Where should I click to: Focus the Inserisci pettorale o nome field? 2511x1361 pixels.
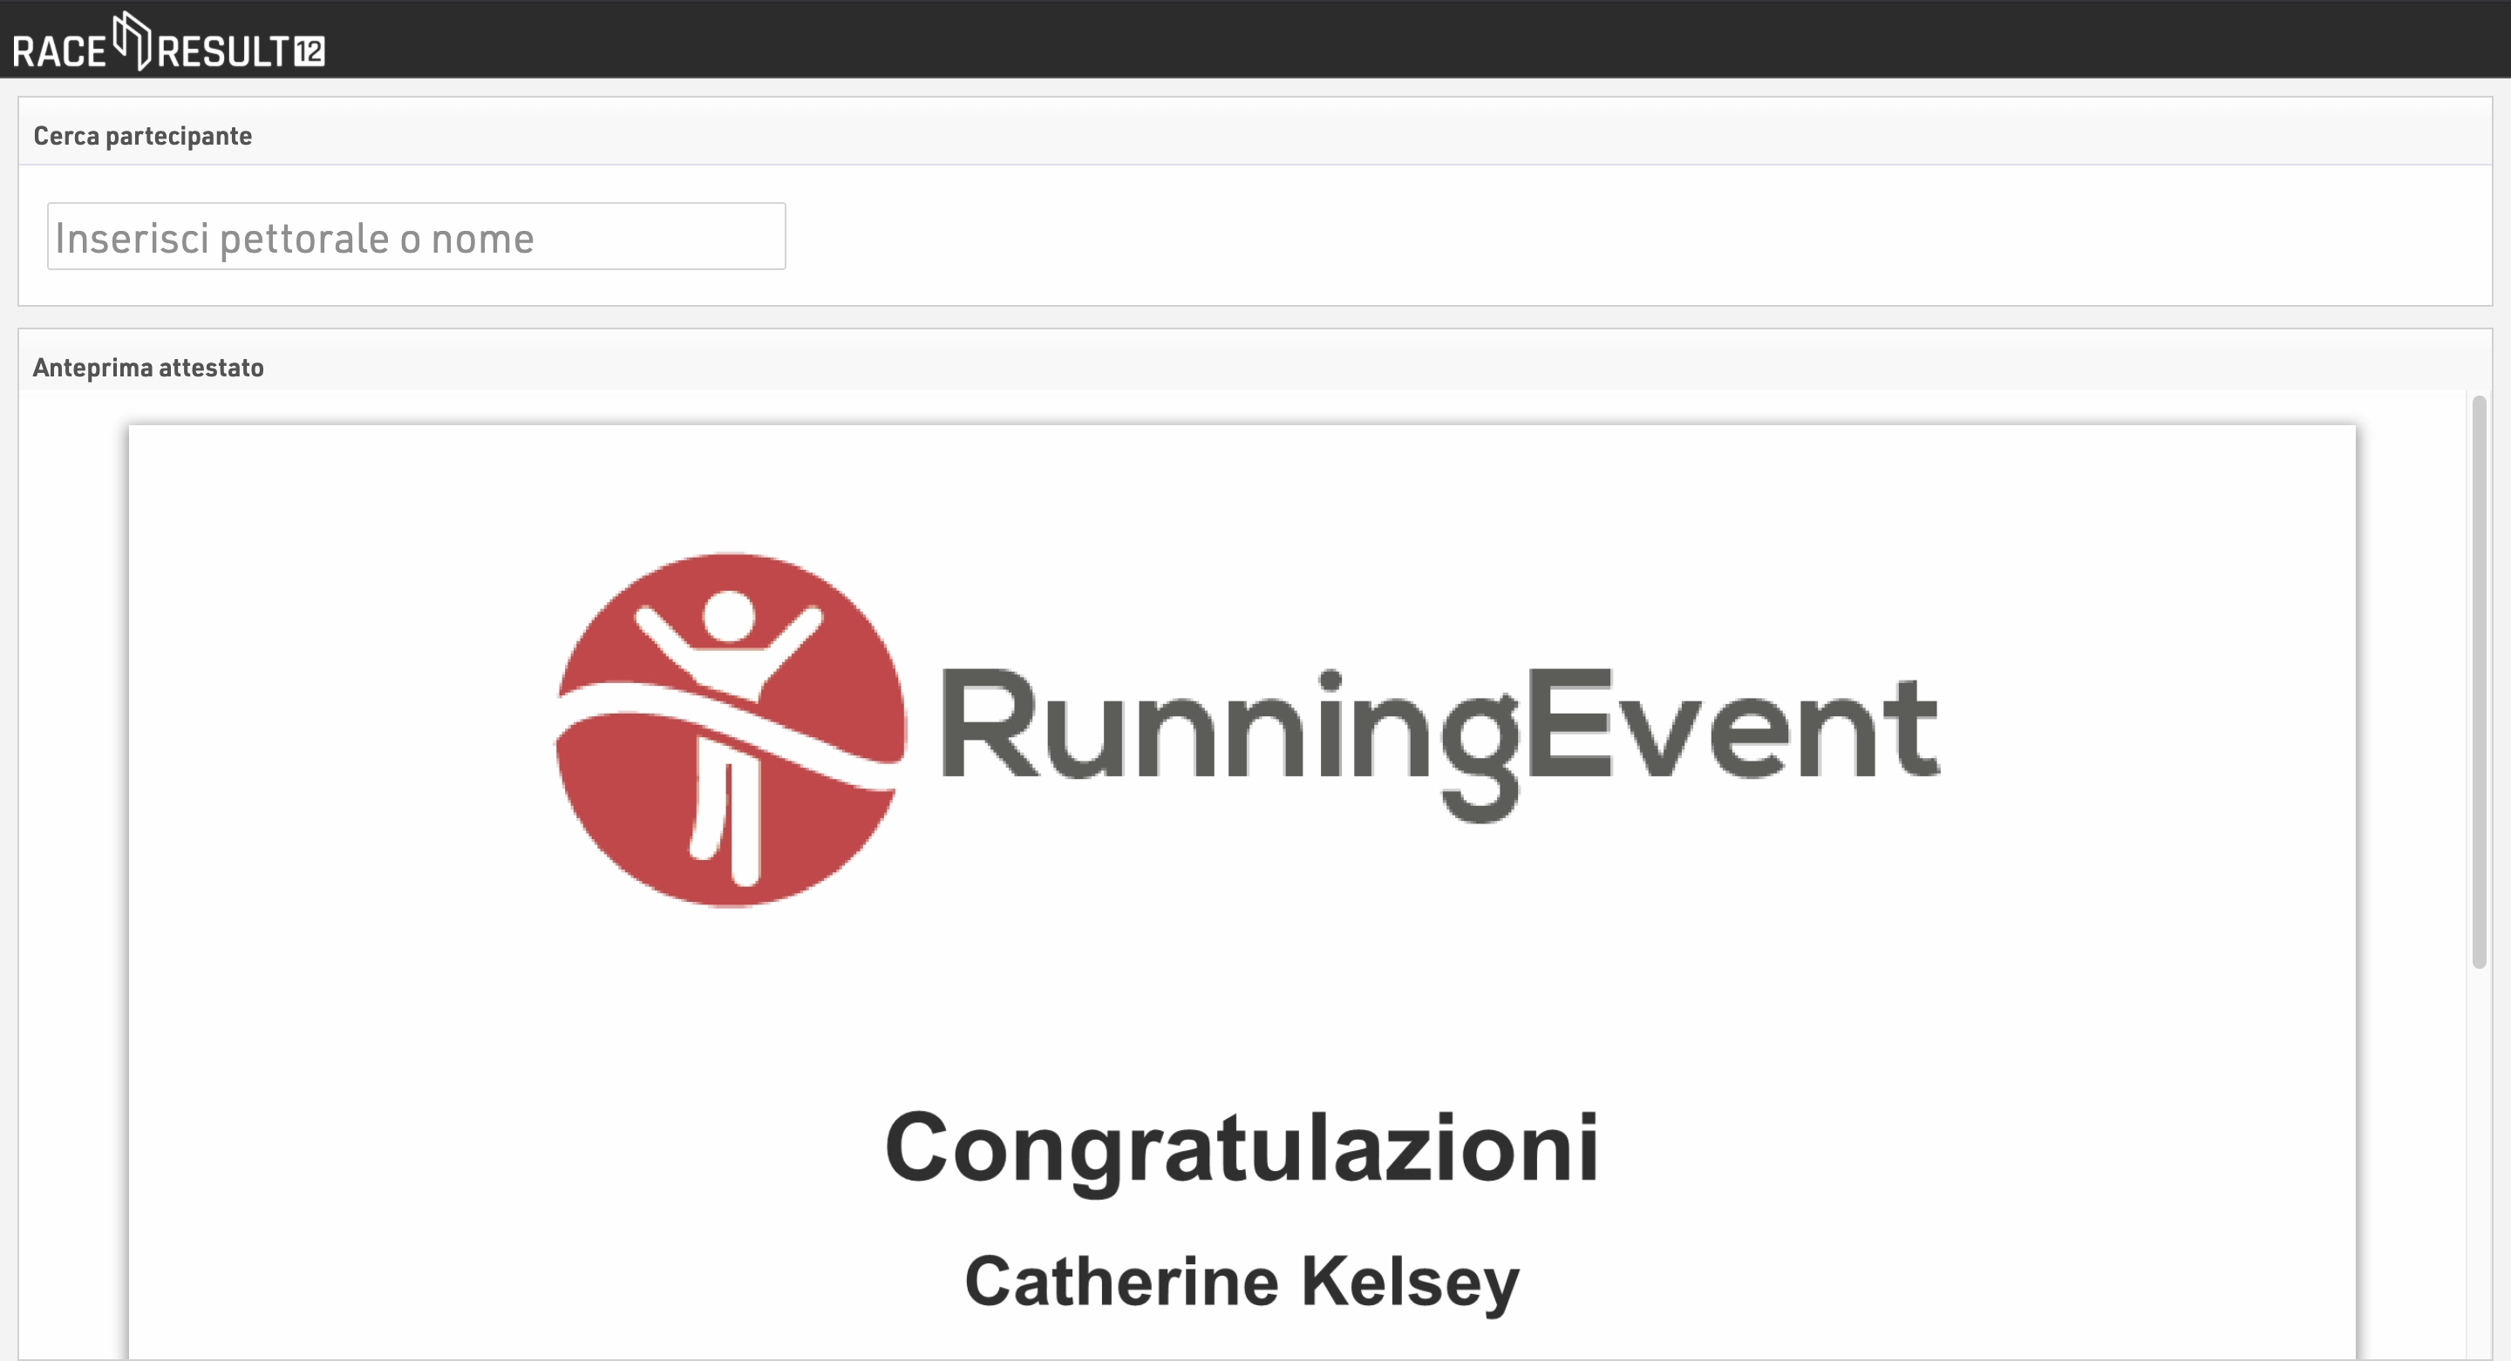point(416,237)
